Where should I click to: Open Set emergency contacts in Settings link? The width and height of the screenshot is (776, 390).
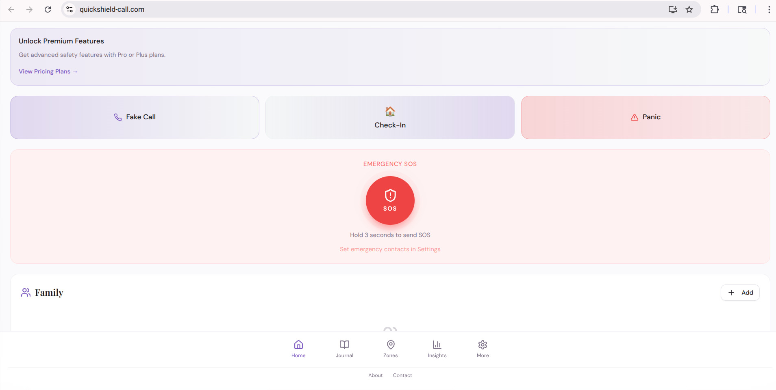click(390, 249)
